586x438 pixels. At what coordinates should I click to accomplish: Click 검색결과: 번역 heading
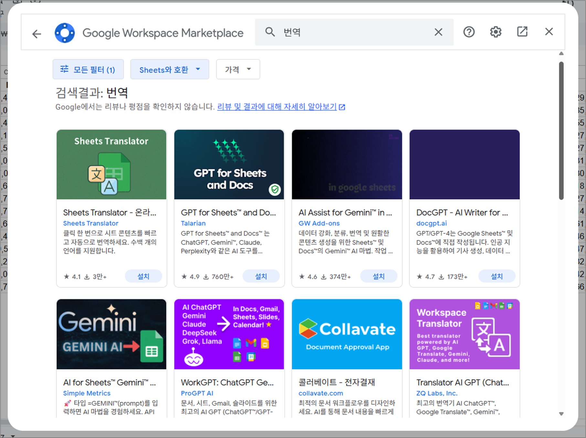click(92, 93)
